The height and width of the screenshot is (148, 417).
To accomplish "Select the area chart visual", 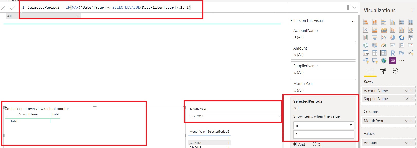I will pyautogui.click(x=375, y=30).
